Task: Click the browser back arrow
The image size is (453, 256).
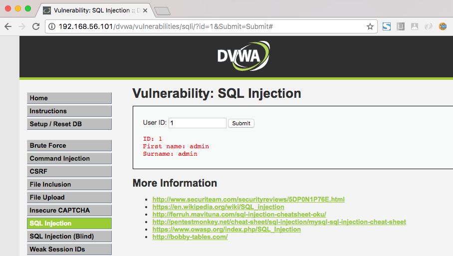Action: 8,26
